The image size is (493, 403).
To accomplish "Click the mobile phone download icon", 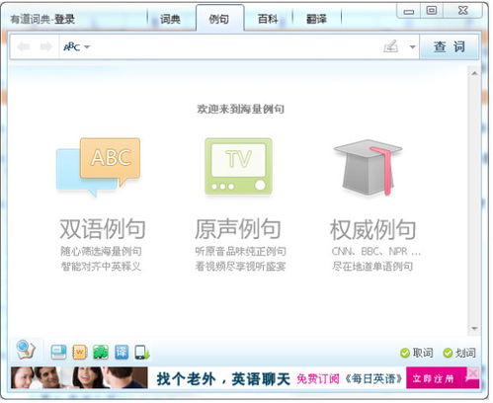I will tap(142, 353).
